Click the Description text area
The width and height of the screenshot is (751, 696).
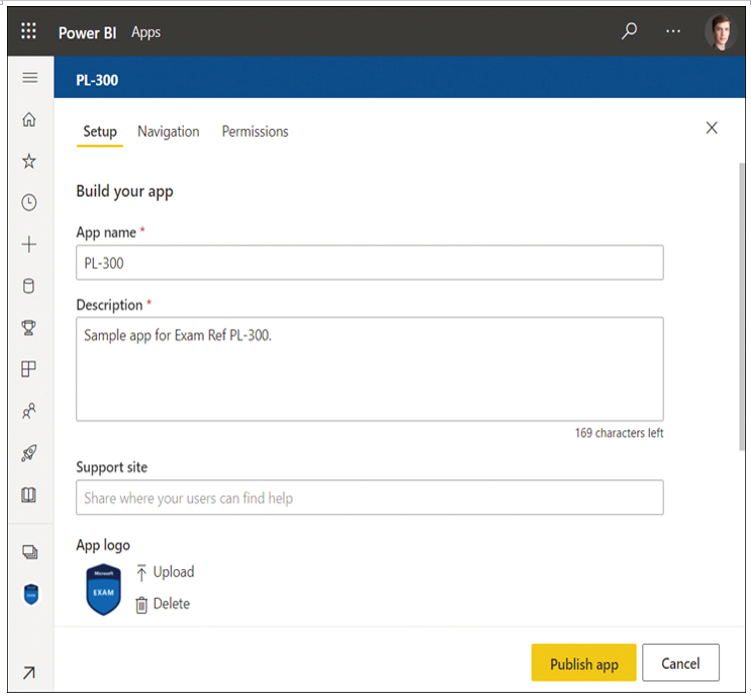[x=370, y=368]
